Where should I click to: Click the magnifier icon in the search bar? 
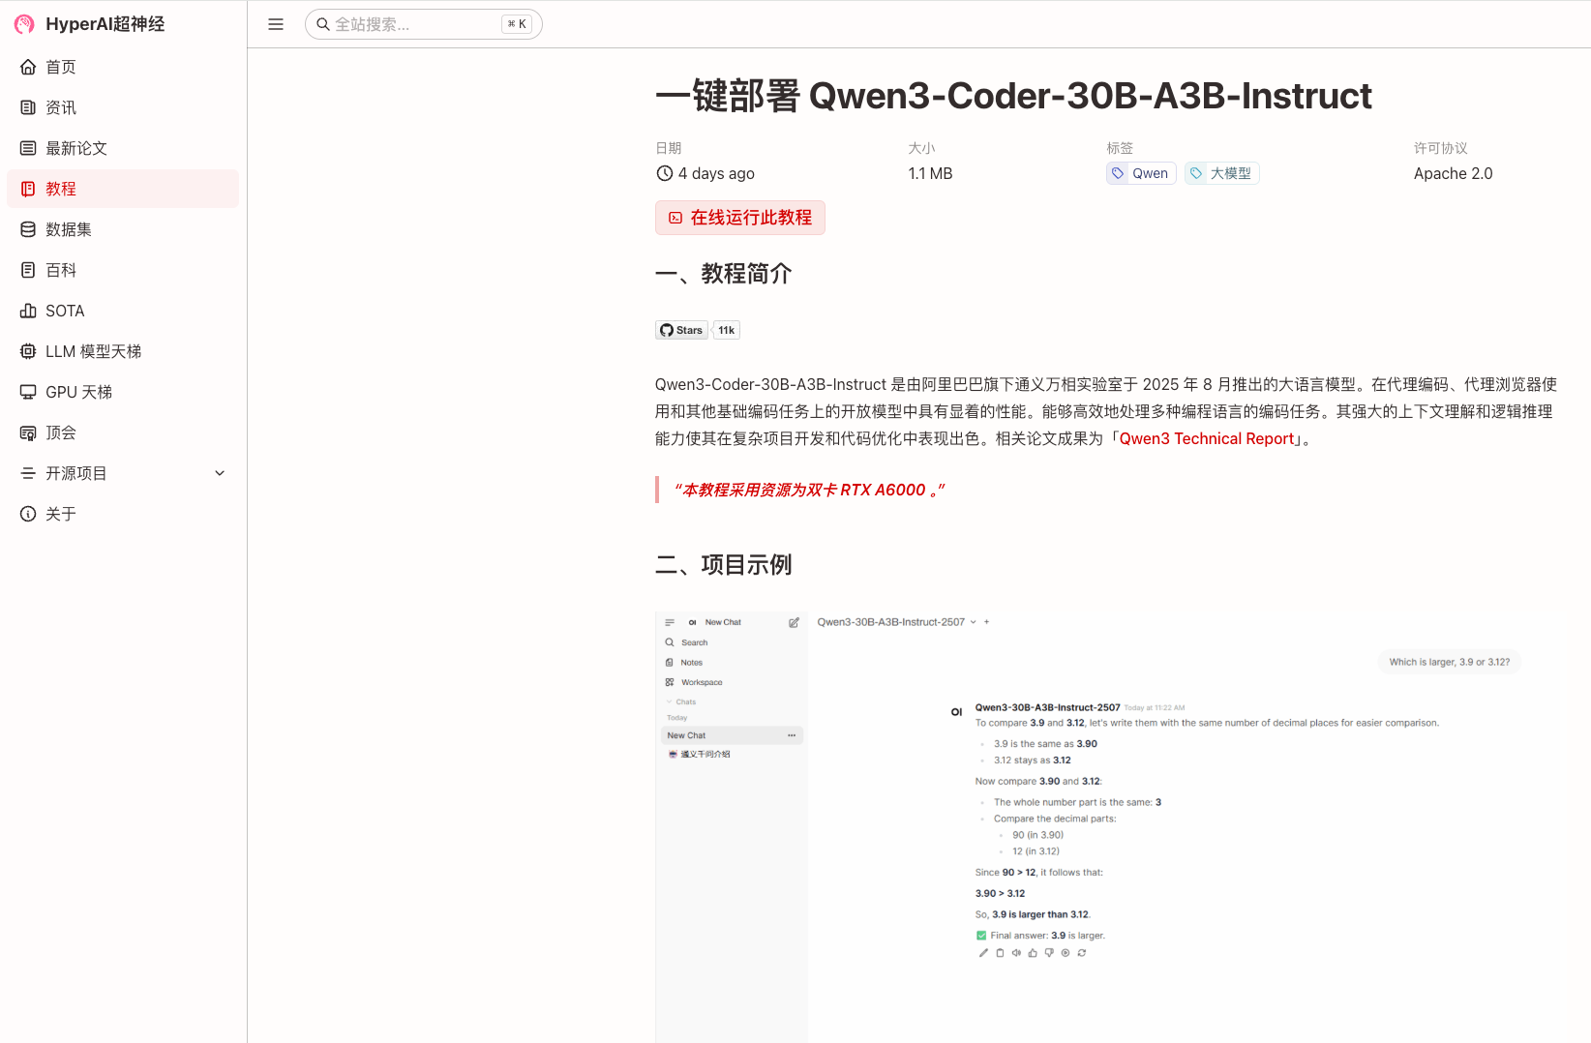point(323,23)
